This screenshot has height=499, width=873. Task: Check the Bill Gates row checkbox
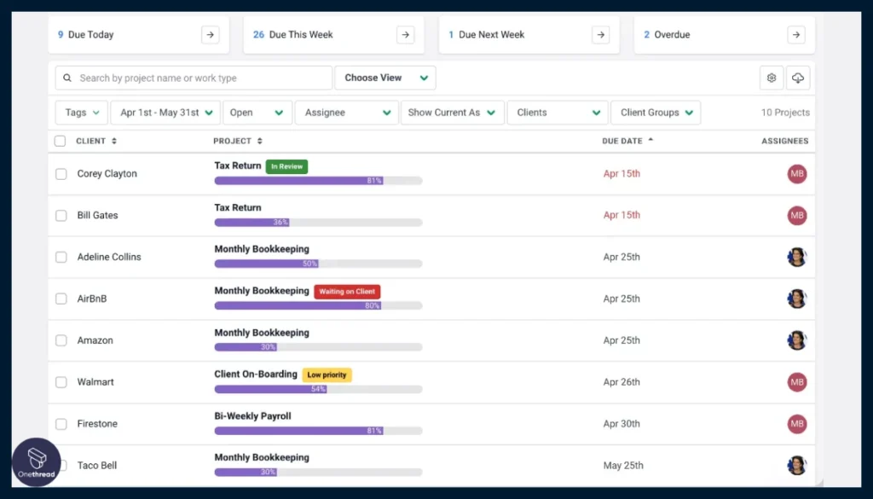61,216
